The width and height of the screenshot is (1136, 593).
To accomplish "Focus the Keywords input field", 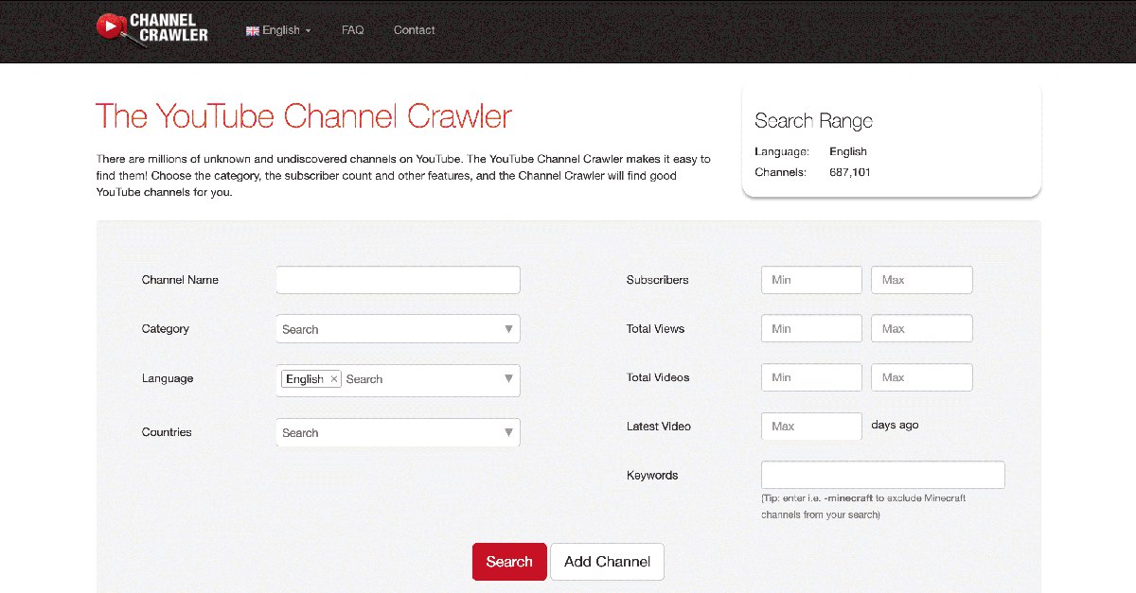I will tap(882, 475).
